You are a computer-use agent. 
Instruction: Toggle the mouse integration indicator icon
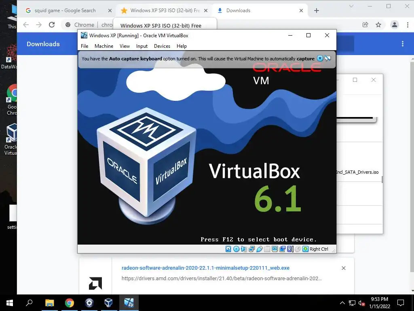coord(298,249)
